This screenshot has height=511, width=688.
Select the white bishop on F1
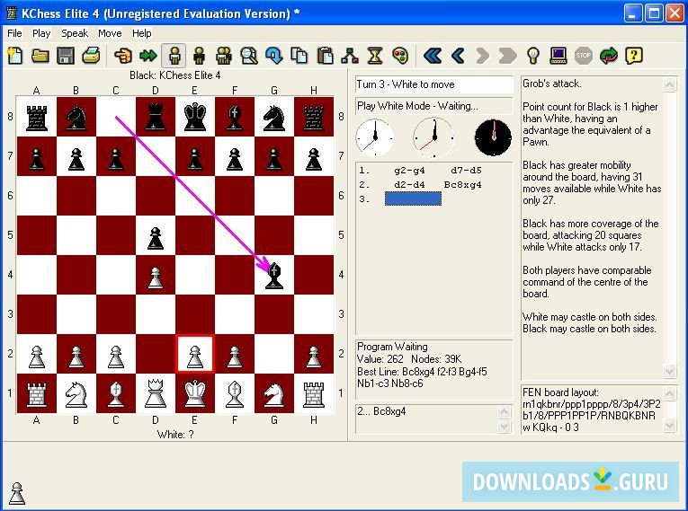pyautogui.click(x=235, y=393)
